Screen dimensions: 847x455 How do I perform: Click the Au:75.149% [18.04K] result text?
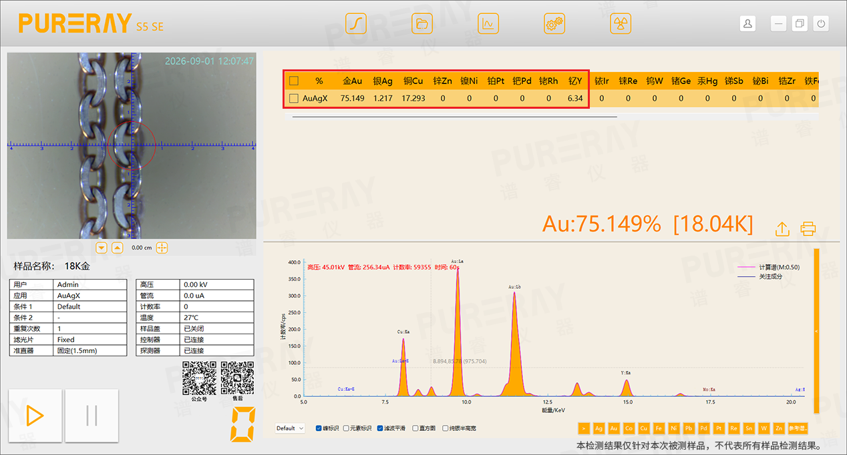[x=647, y=224]
